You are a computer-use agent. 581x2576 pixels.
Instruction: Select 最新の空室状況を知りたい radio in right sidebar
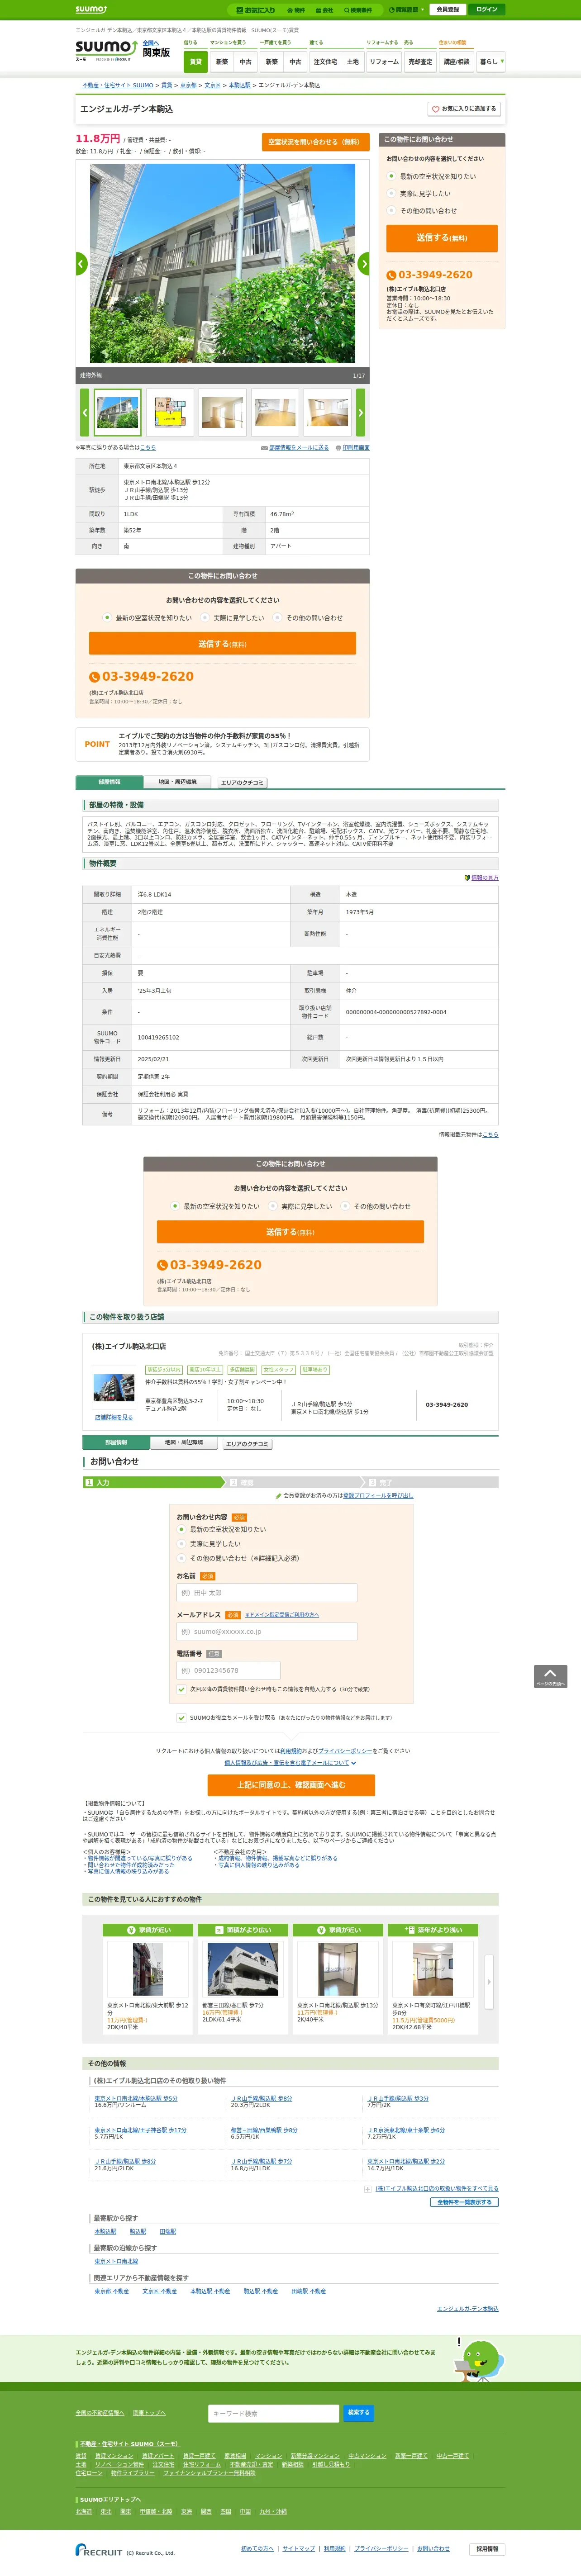click(x=391, y=176)
